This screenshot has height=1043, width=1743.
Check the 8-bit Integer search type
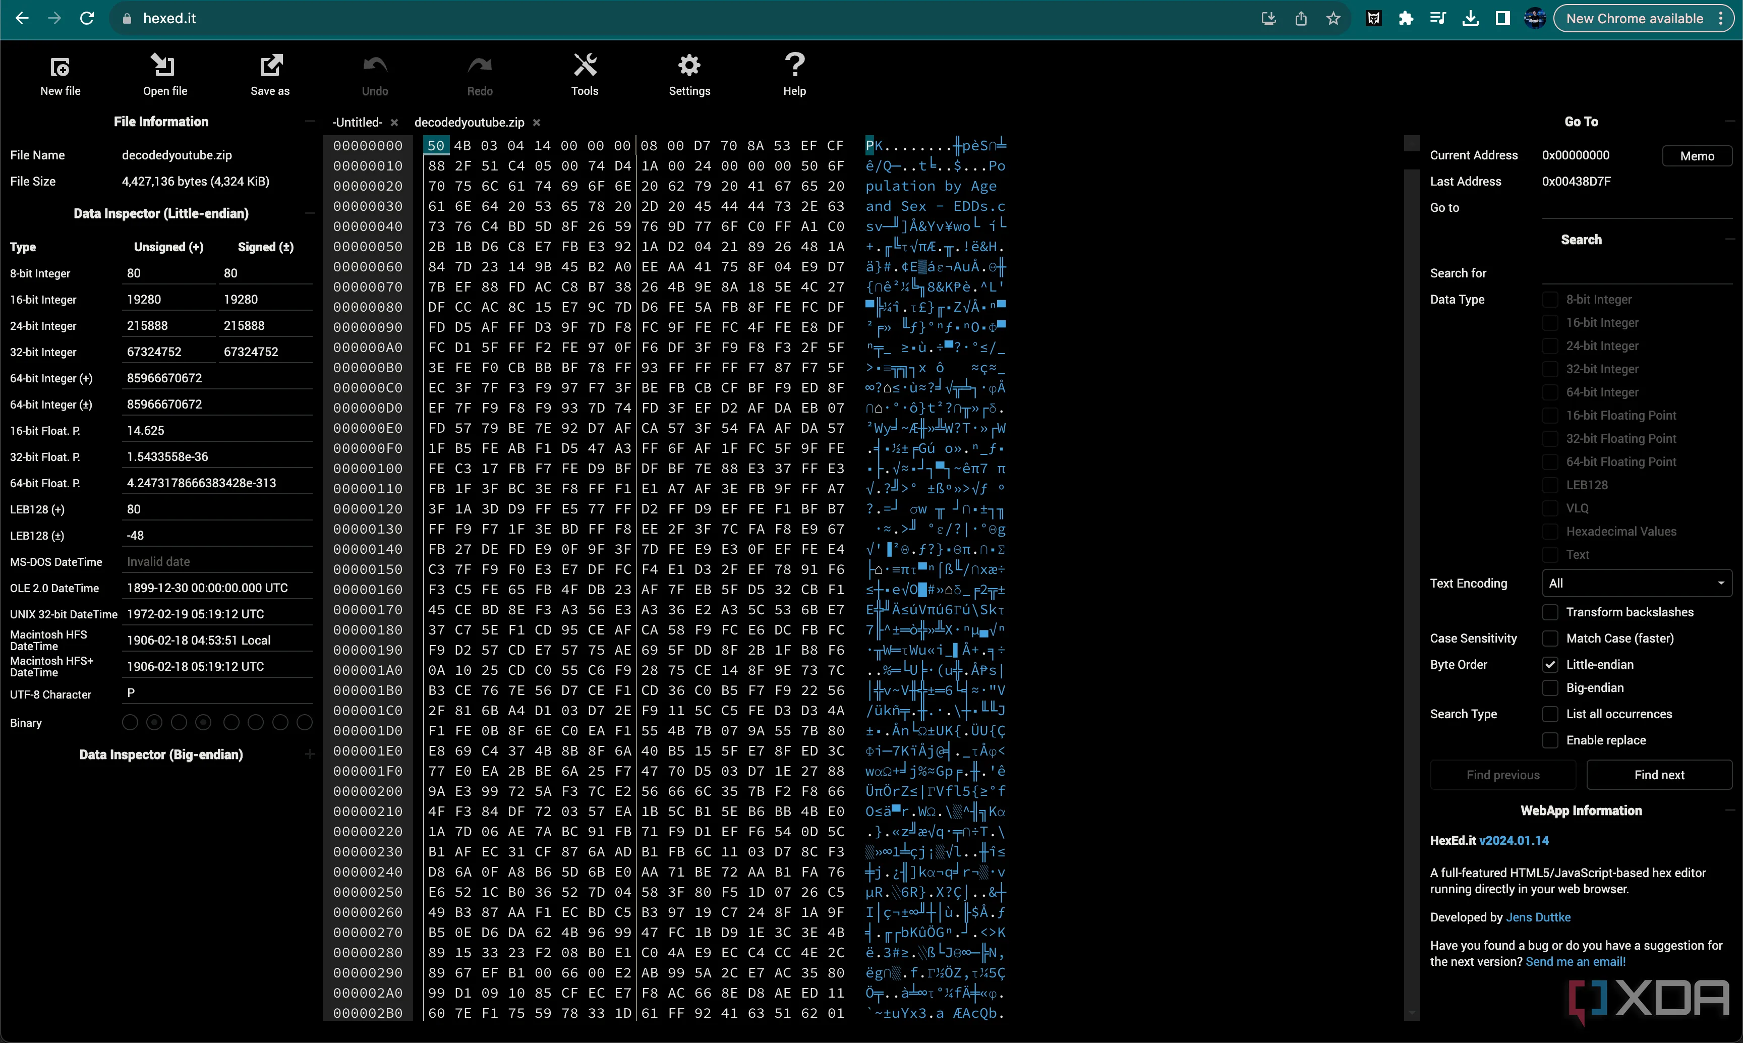click(1550, 300)
